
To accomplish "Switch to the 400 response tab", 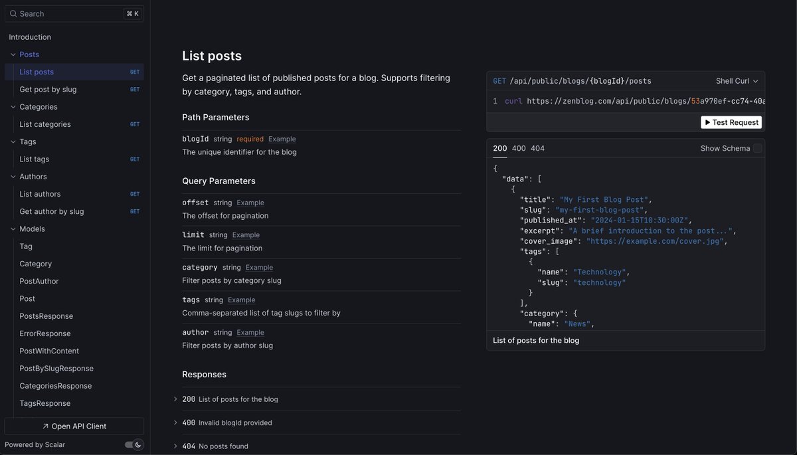I will [519, 148].
